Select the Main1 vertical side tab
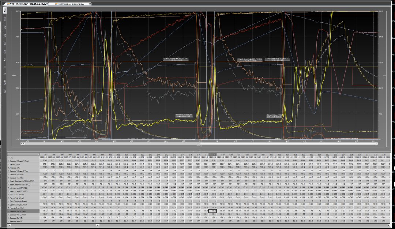 click(x=5, y=10)
